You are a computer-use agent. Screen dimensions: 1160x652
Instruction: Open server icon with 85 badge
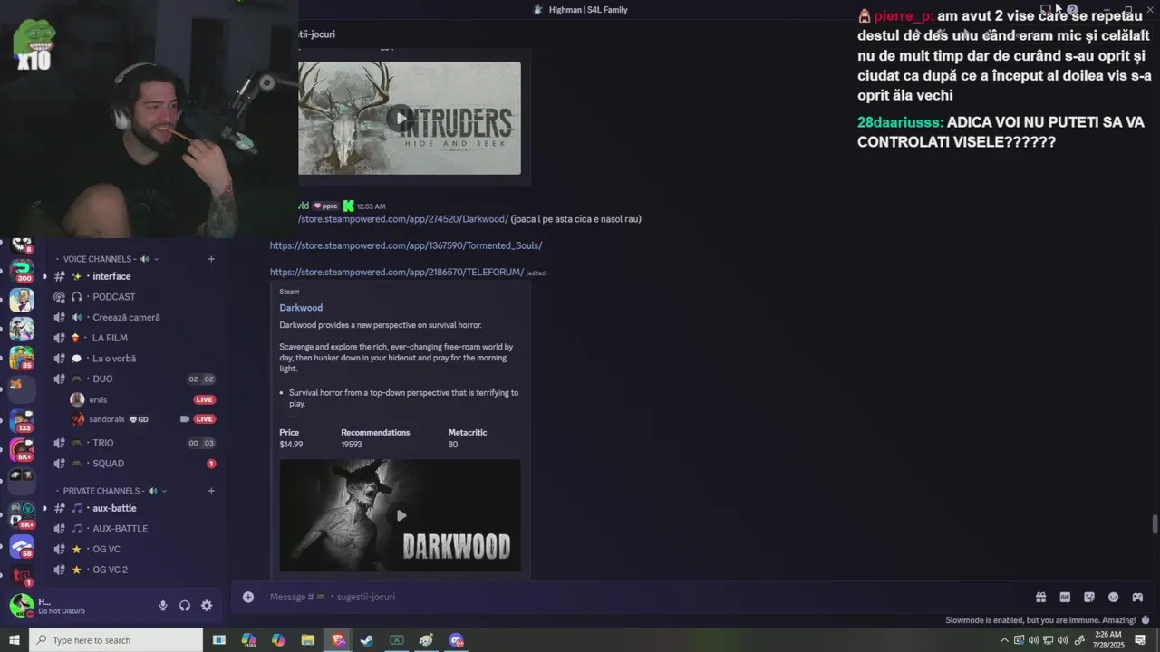[22, 357]
